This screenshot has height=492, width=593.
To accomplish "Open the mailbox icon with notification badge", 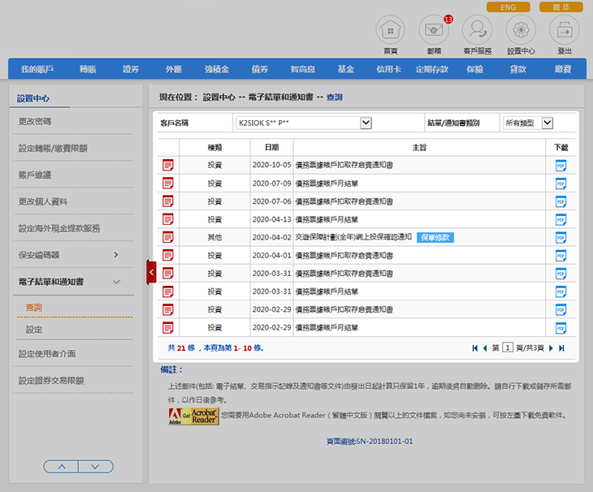I will point(434,31).
